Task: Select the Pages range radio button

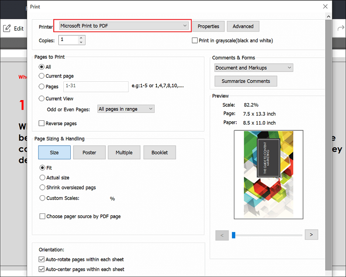Action: 41,86
